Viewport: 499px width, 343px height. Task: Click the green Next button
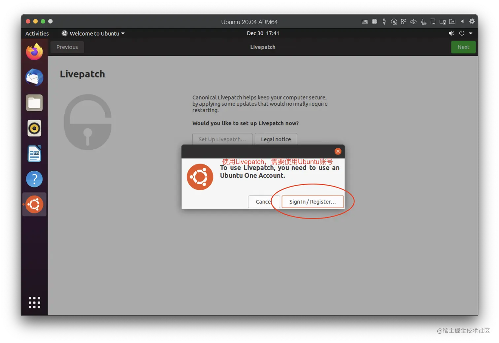[x=463, y=47]
